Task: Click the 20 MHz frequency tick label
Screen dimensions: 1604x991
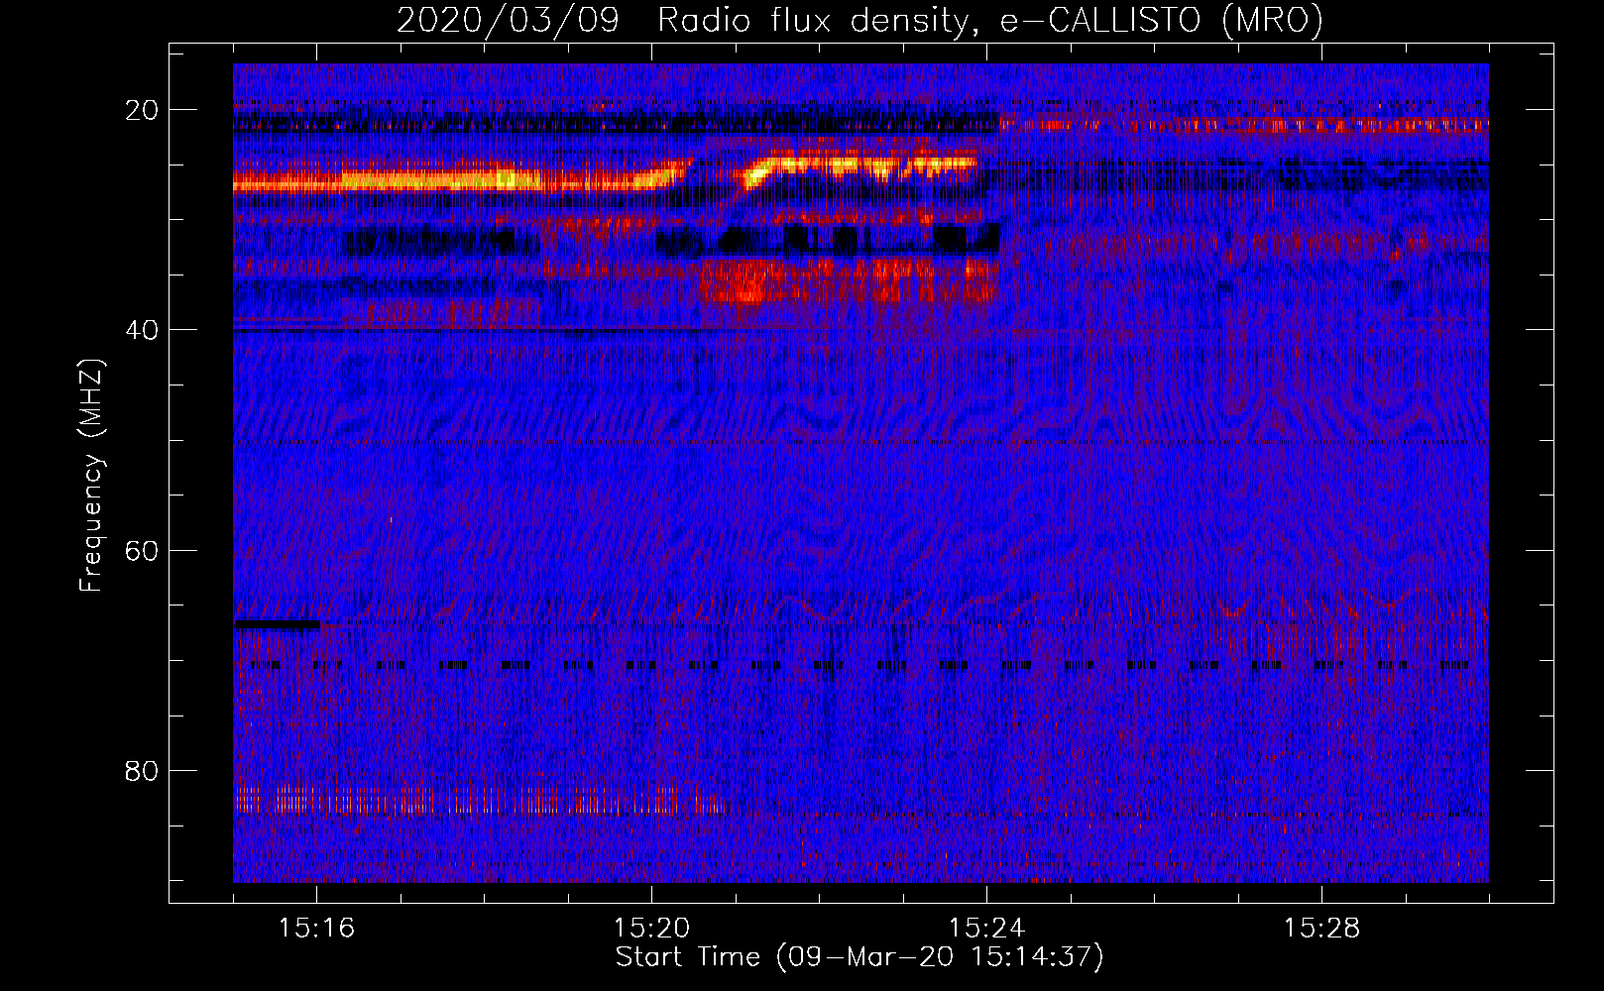Action: [x=142, y=110]
